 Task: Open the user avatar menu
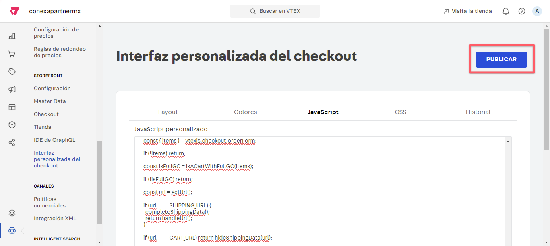click(x=537, y=11)
